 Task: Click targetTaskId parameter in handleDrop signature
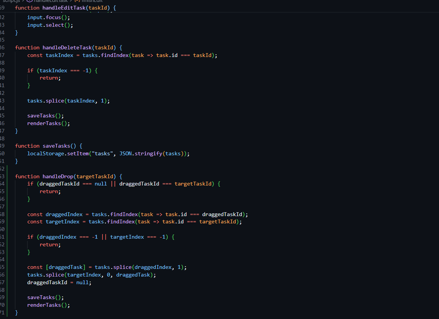pyautogui.click(x=95, y=177)
